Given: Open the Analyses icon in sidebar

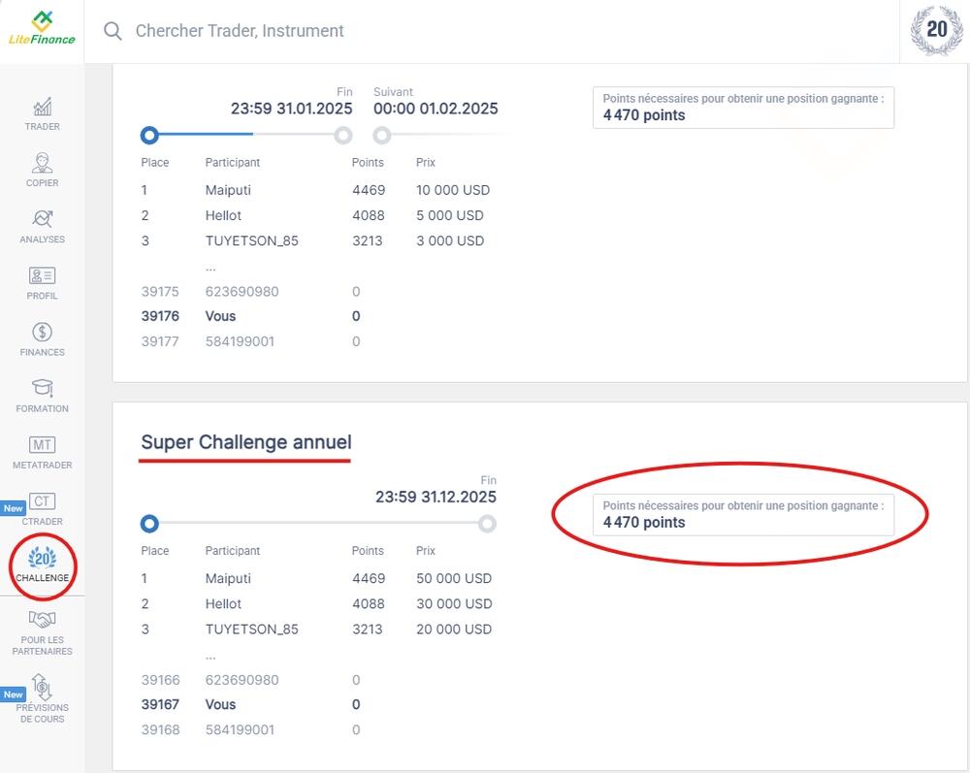Looking at the screenshot, I should 42,219.
